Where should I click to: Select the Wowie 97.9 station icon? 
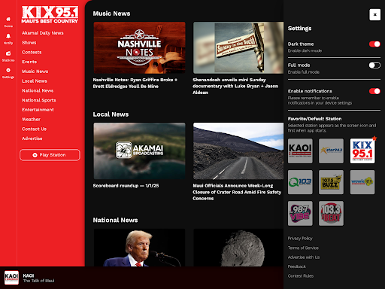point(362,182)
